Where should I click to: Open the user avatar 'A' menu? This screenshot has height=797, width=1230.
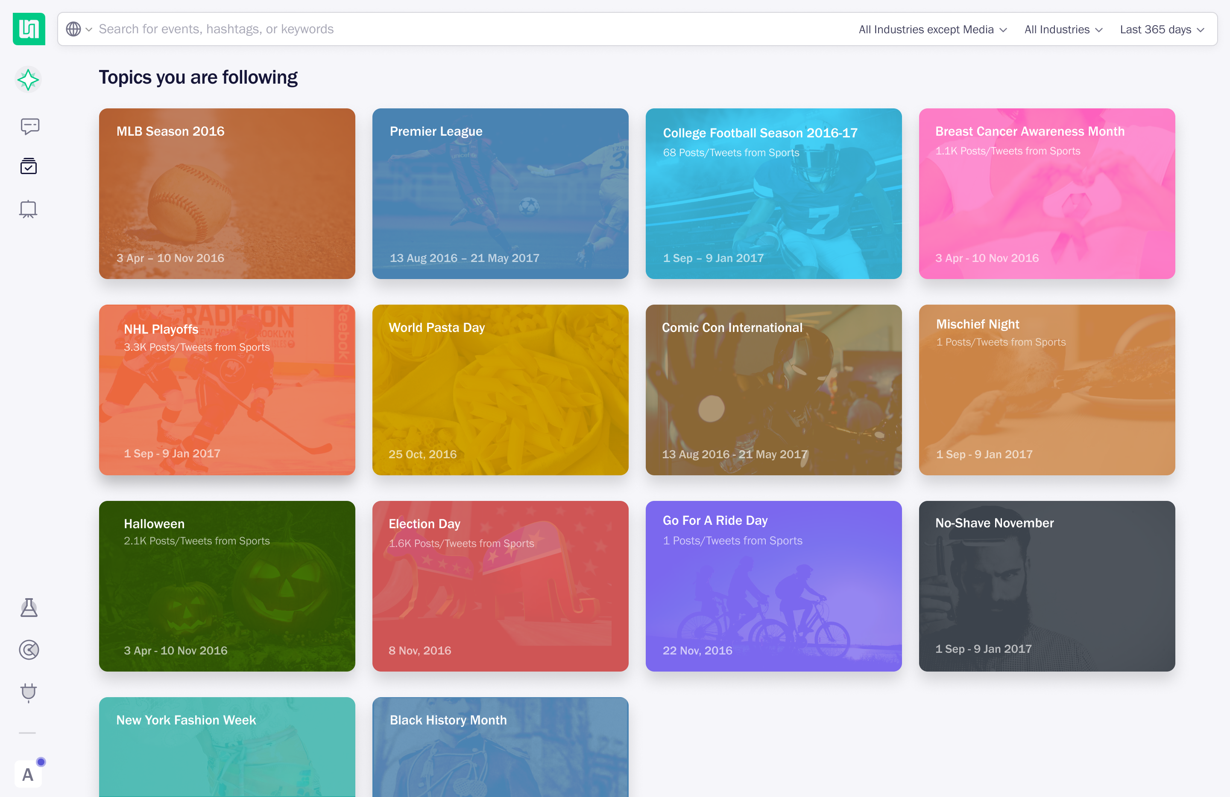point(28,774)
